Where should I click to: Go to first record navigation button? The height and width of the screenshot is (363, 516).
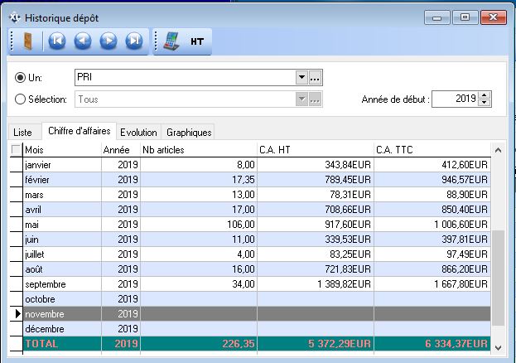57,41
